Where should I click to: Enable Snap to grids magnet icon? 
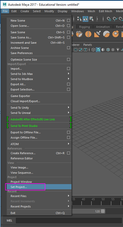click(x=109, y=19)
